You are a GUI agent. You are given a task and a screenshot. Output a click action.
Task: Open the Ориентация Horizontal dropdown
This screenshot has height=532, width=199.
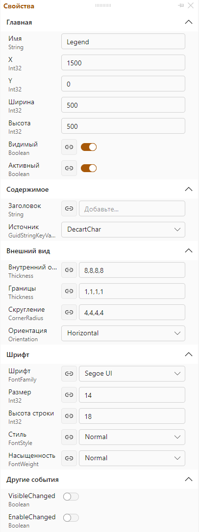pyautogui.click(x=123, y=333)
